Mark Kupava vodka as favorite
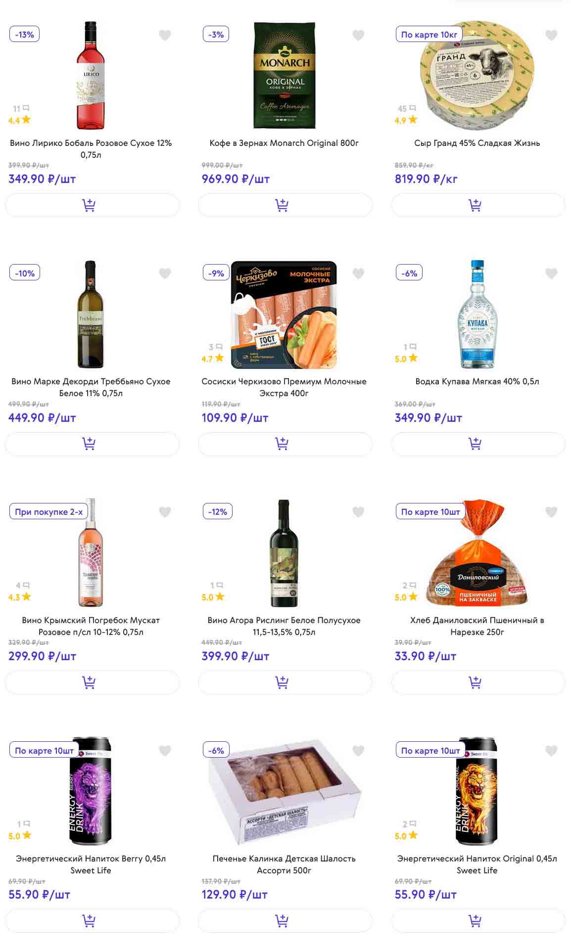571x948 pixels. (551, 273)
